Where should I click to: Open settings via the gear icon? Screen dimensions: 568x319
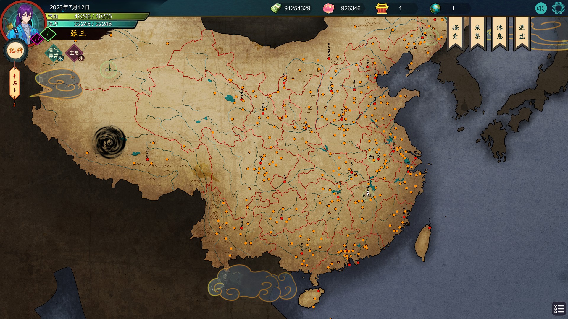(558, 8)
